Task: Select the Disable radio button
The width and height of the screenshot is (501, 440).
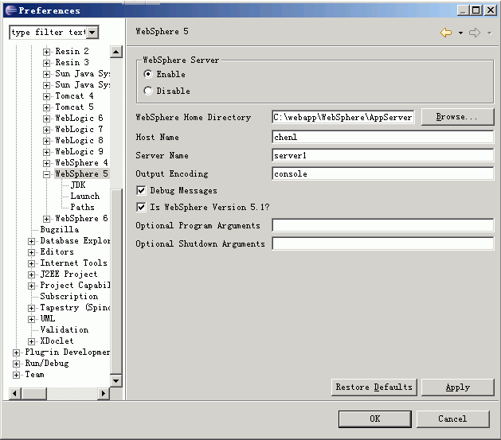Action: (148, 91)
